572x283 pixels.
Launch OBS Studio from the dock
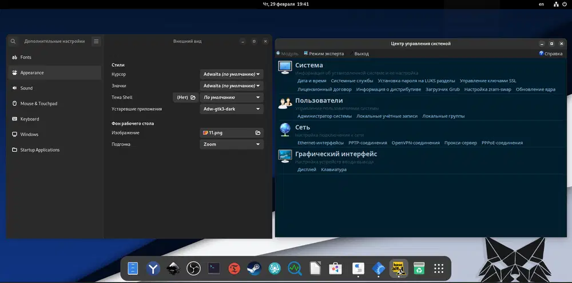(193, 268)
